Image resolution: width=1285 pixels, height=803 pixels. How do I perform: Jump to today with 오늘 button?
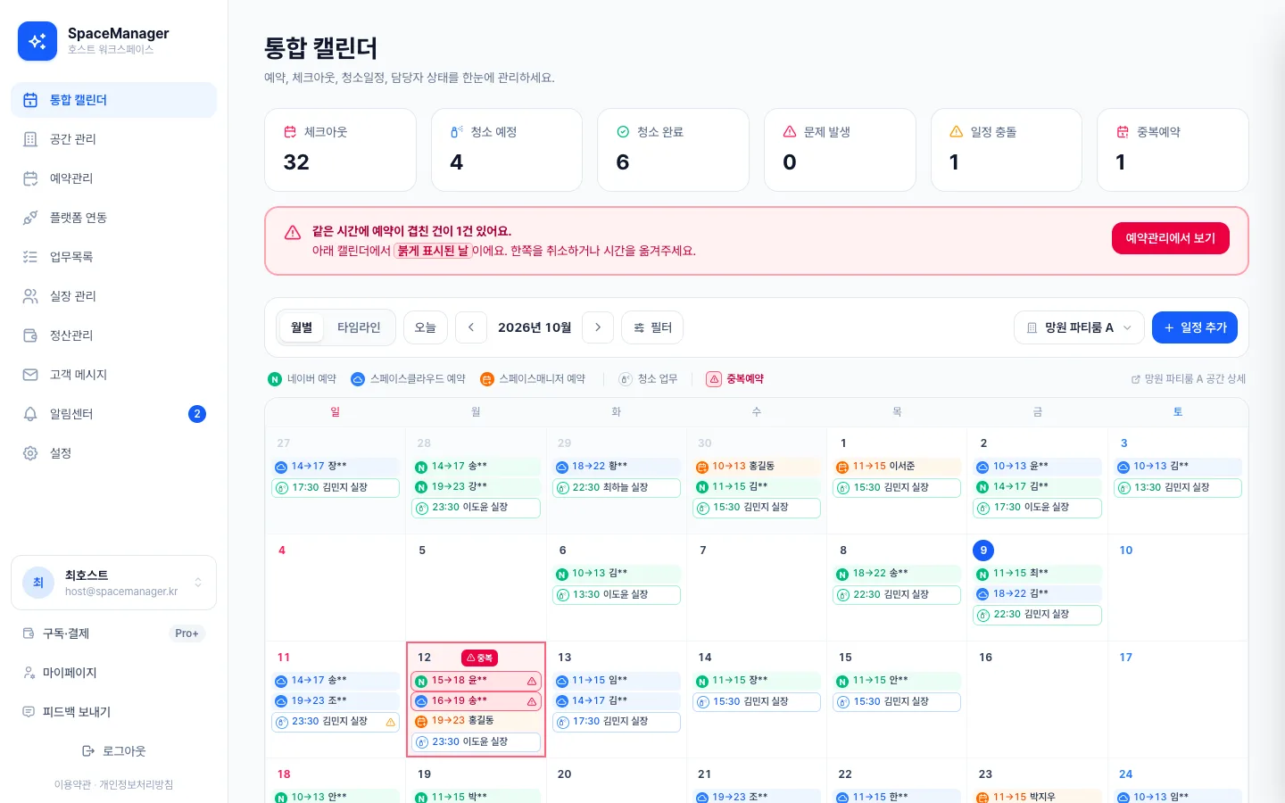426,327
